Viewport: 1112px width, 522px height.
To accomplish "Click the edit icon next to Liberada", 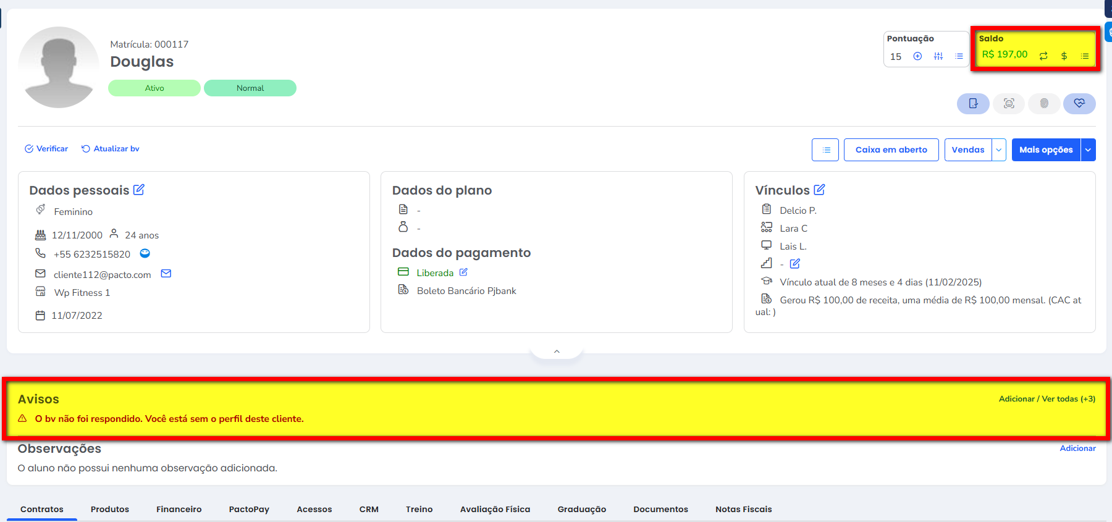I will coord(463,272).
